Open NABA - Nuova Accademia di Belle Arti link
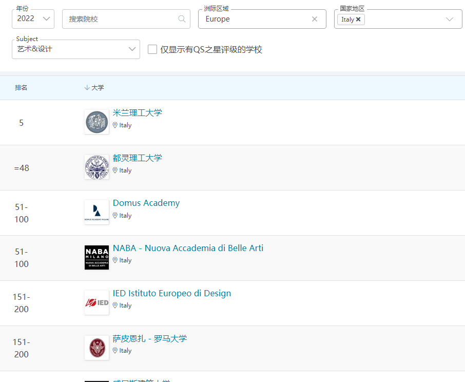The height and width of the screenshot is (382, 465). coord(188,248)
